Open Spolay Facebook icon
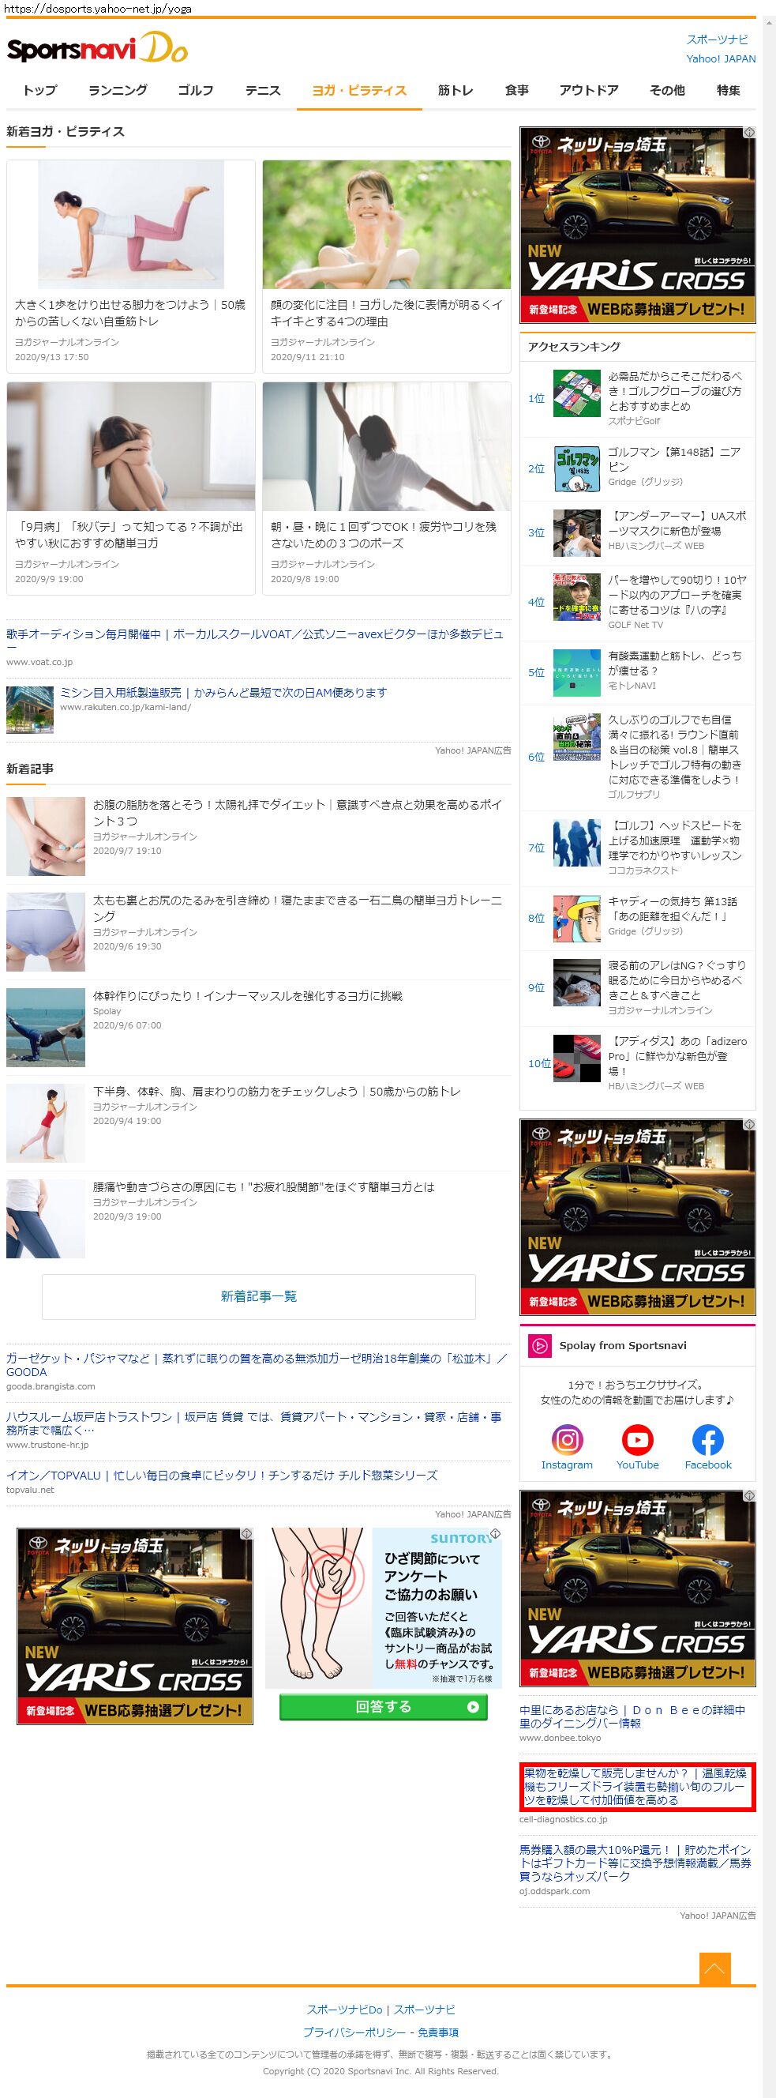776x2098 pixels. coord(707,1440)
